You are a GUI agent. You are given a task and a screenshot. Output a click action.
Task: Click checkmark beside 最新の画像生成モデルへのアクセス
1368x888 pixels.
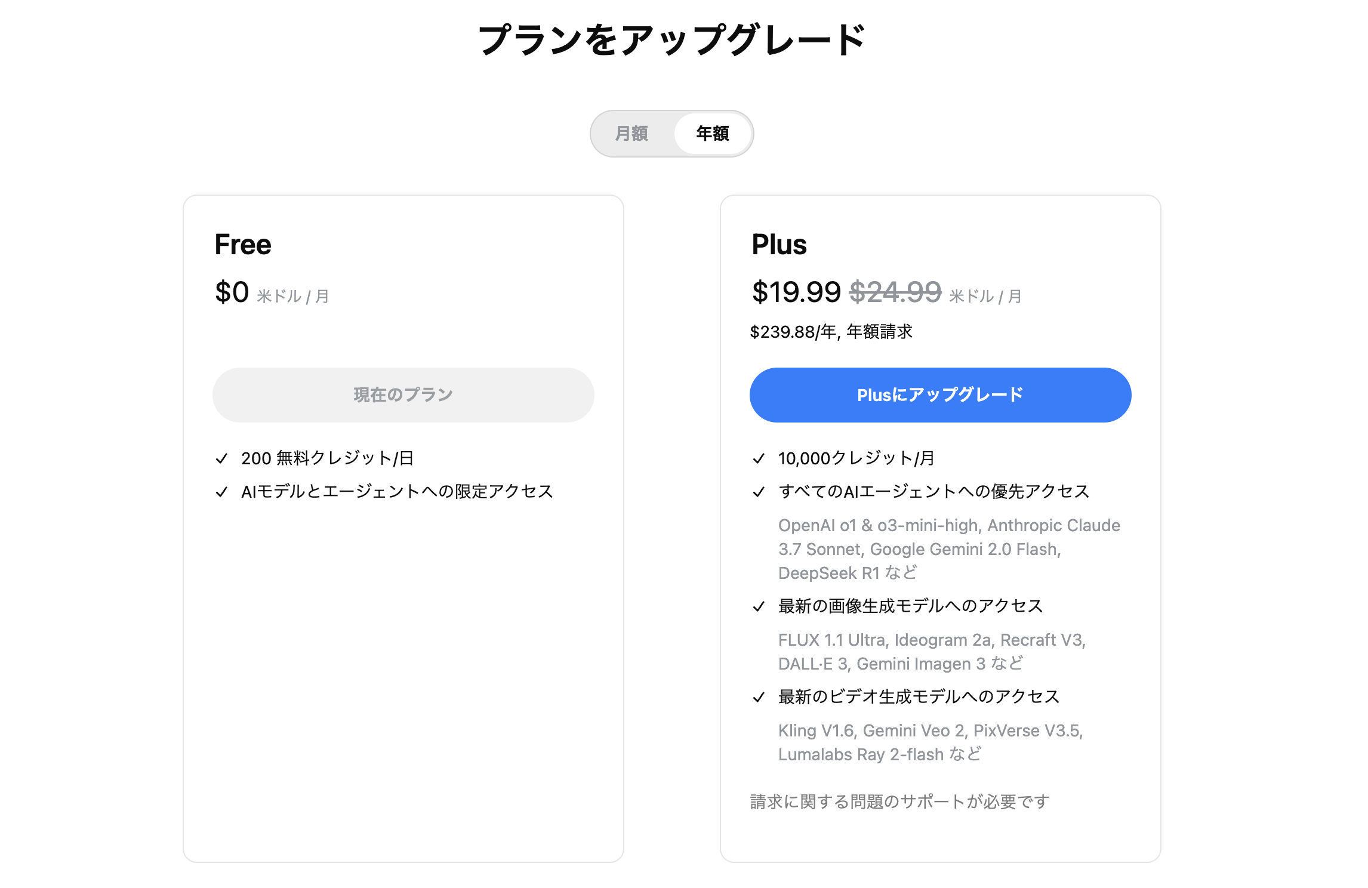coord(759,607)
